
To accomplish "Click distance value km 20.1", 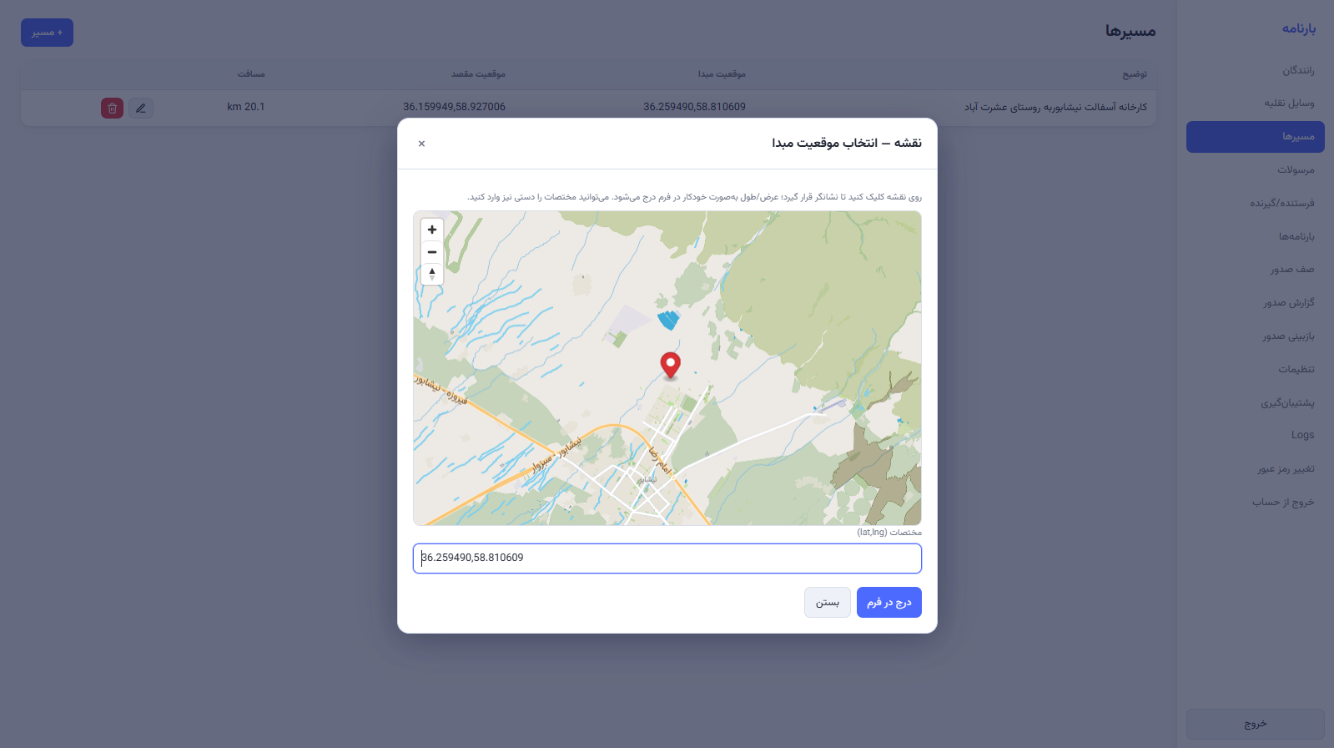I will (x=245, y=107).
